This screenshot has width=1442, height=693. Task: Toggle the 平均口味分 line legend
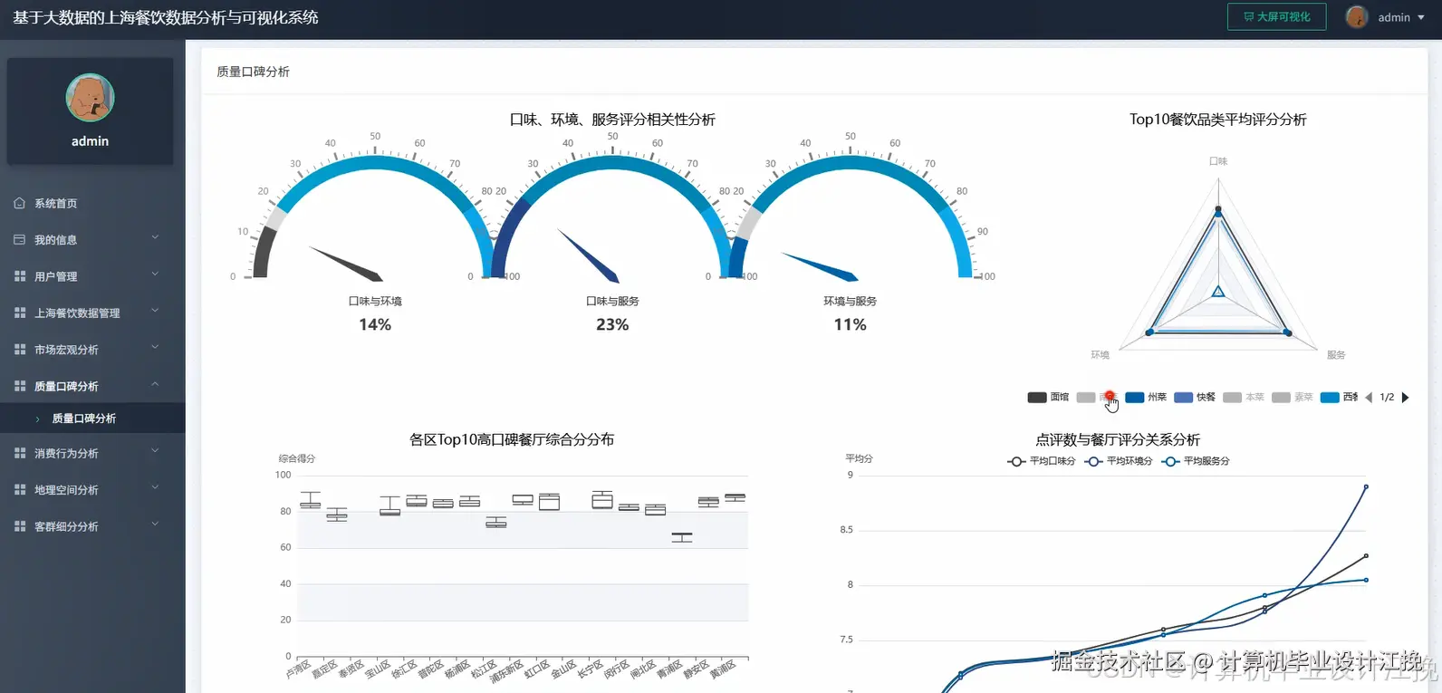1042,461
